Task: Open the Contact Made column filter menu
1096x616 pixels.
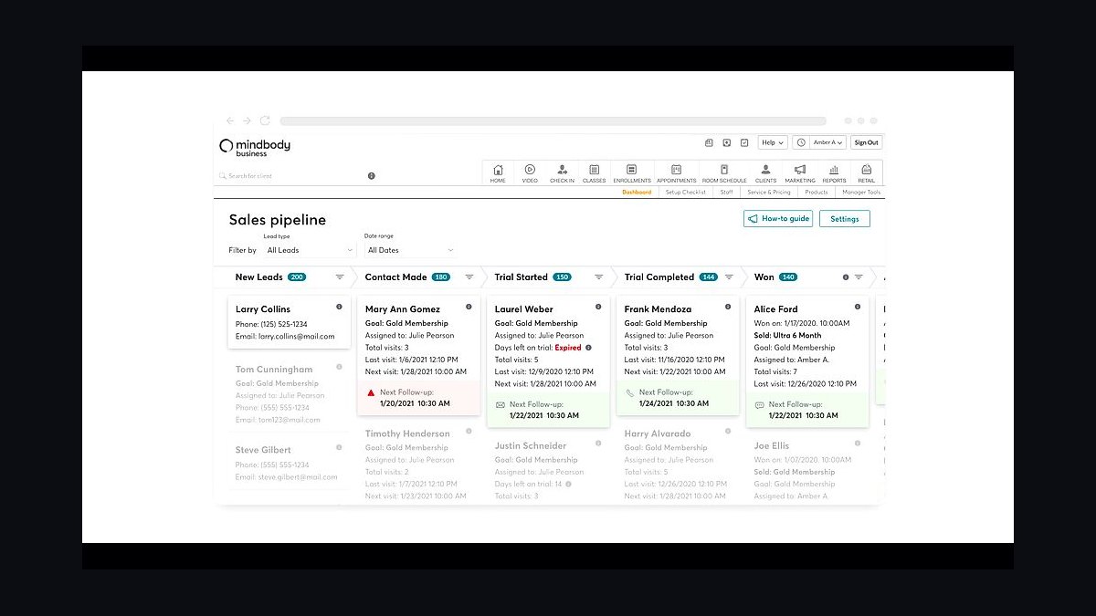Action: tap(469, 277)
